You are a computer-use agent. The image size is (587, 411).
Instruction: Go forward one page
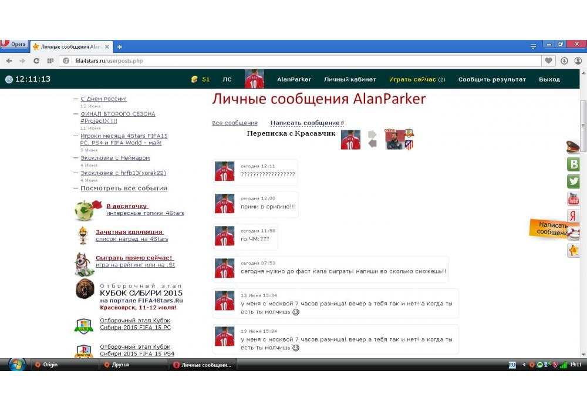click(22, 60)
